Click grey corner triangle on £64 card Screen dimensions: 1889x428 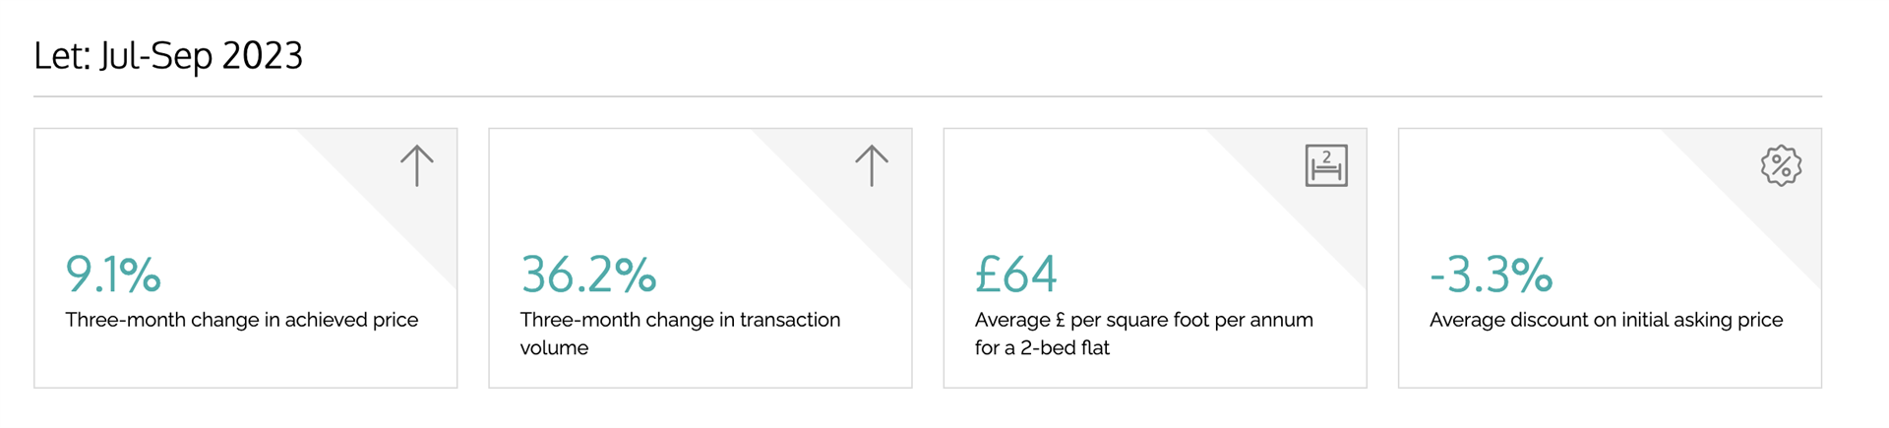tap(1313, 182)
